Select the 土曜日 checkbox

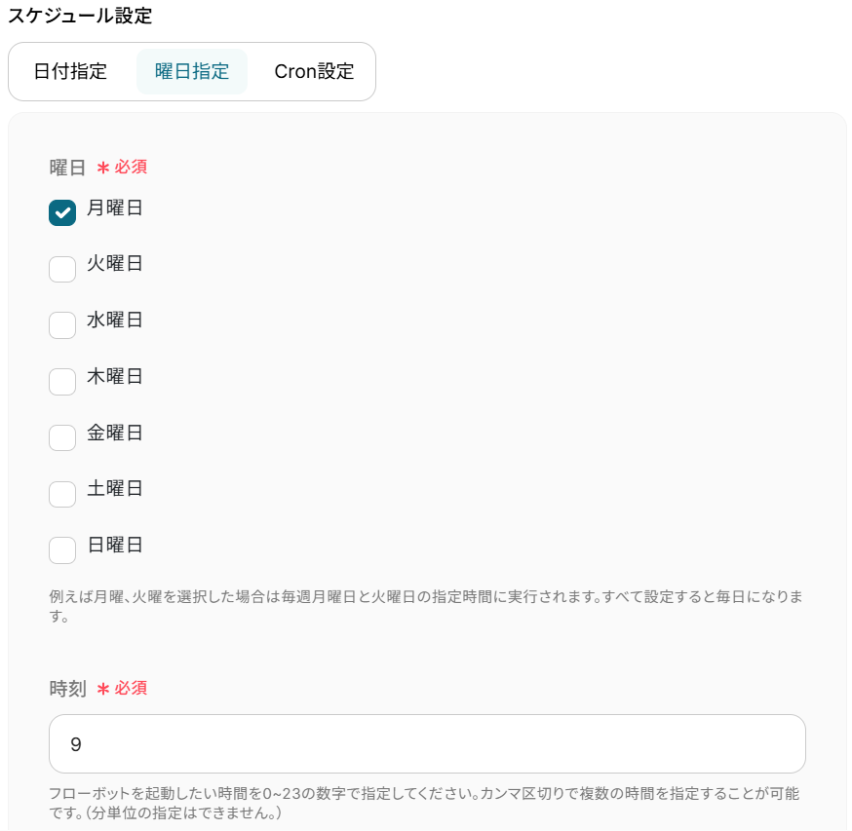(x=62, y=494)
